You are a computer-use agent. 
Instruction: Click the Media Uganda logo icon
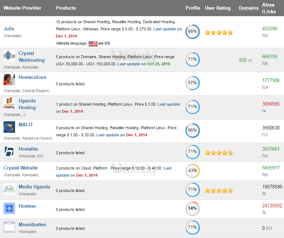(9, 189)
